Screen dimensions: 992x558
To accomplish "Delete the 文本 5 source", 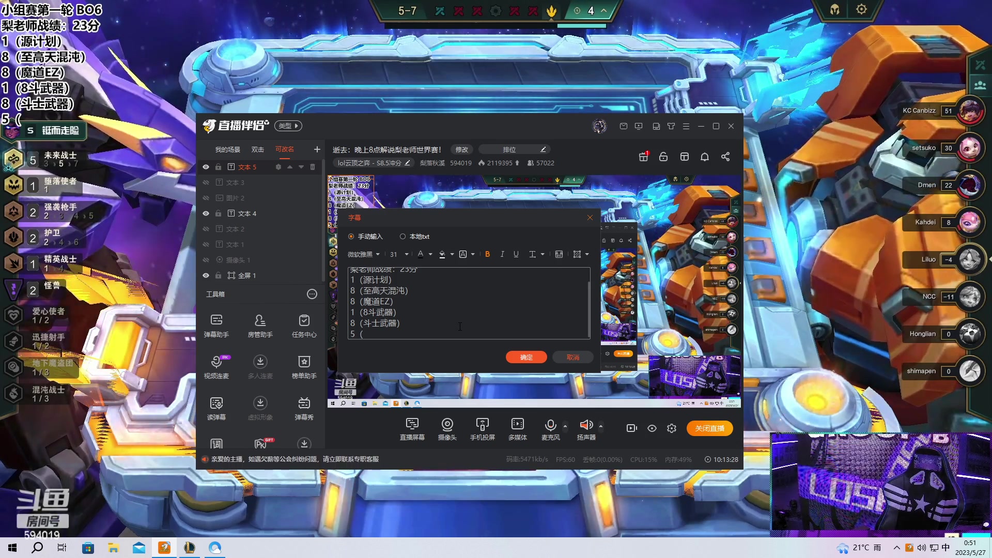I will (313, 167).
